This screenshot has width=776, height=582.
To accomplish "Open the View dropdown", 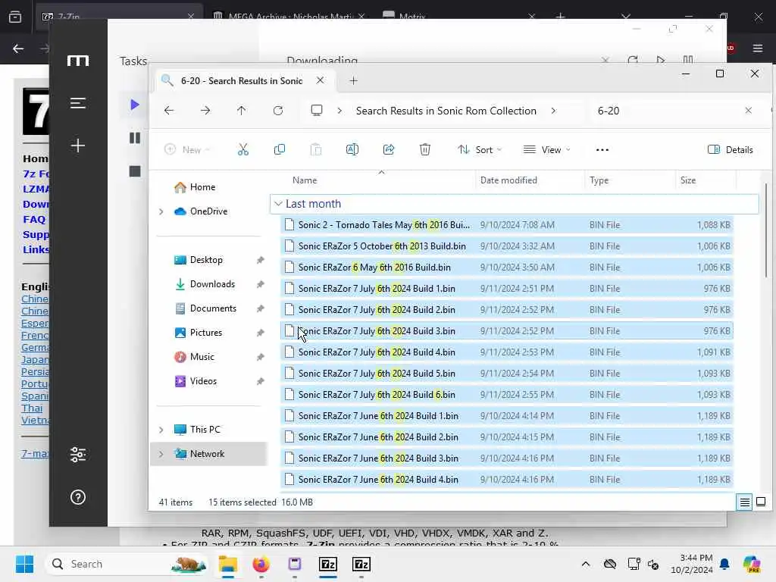I will pos(547,149).
